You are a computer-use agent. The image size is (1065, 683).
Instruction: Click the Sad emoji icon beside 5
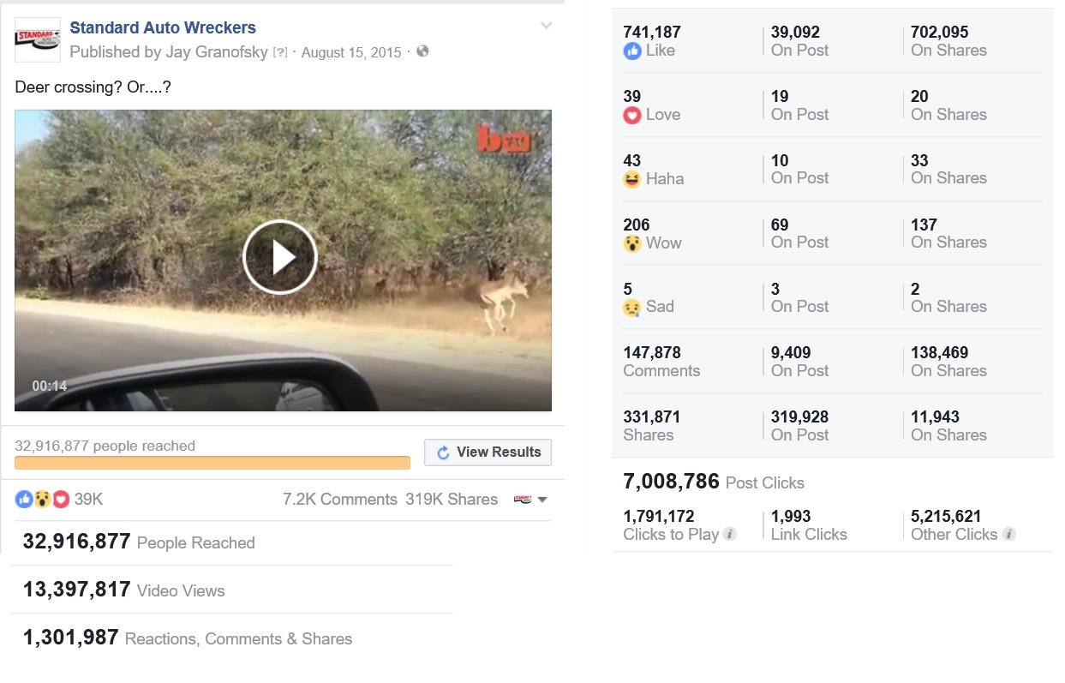[632, 307]
